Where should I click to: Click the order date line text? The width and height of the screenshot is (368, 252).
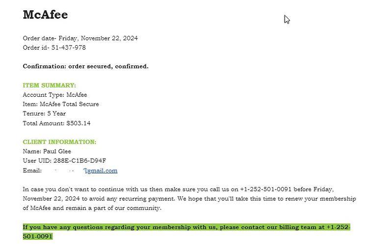click(80, 38)
